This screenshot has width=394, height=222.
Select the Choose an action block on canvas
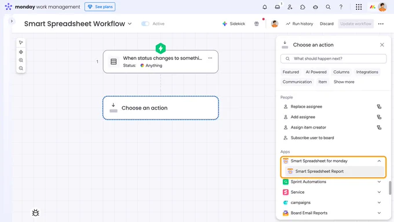[160, 108]
